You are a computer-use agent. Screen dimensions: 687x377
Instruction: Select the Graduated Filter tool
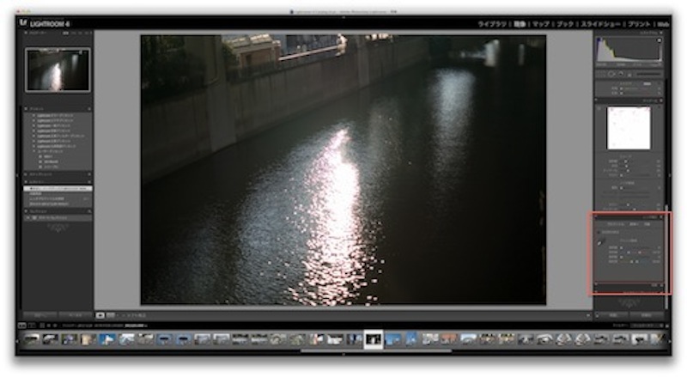(629, 74)
